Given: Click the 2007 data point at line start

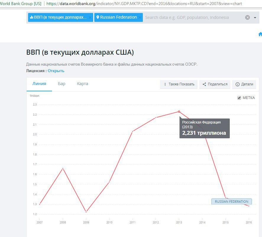Looking at the screenshot, I should [40, 204].
